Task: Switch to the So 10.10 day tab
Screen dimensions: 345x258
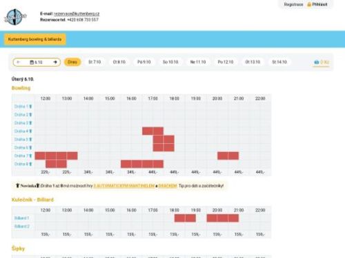Action: click(x=170, y=62)
